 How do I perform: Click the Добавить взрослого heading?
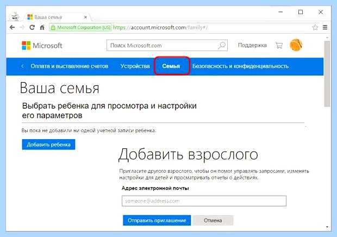188,154
